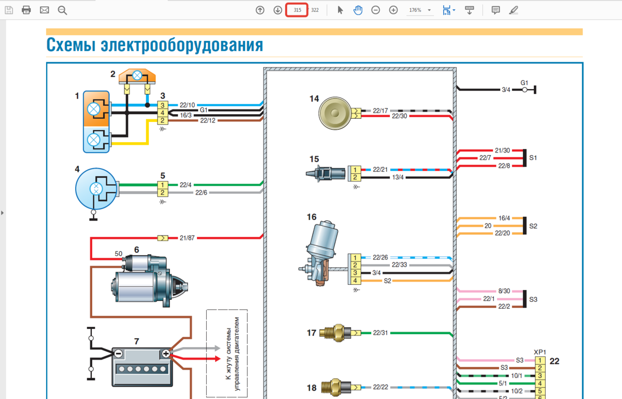Go to previous page arrow

(x=260, y=10)
